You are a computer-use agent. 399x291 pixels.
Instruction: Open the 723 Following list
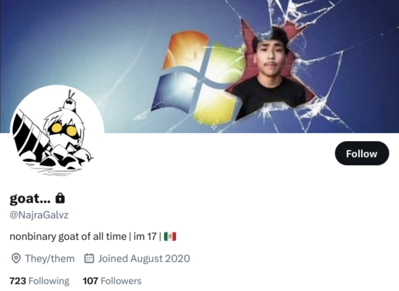[40, 281]
